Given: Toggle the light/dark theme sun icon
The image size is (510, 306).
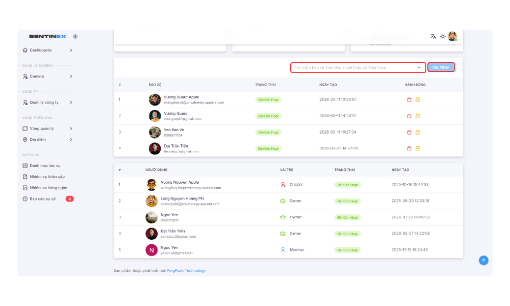Looking at the screenshot, I should (x=443, y=36).
